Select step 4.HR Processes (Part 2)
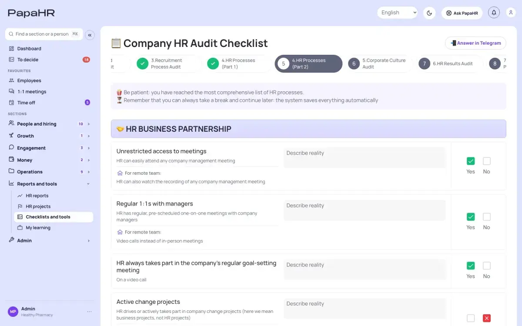The height and width of the screenshot is (326, 522). tap(308, 63)
